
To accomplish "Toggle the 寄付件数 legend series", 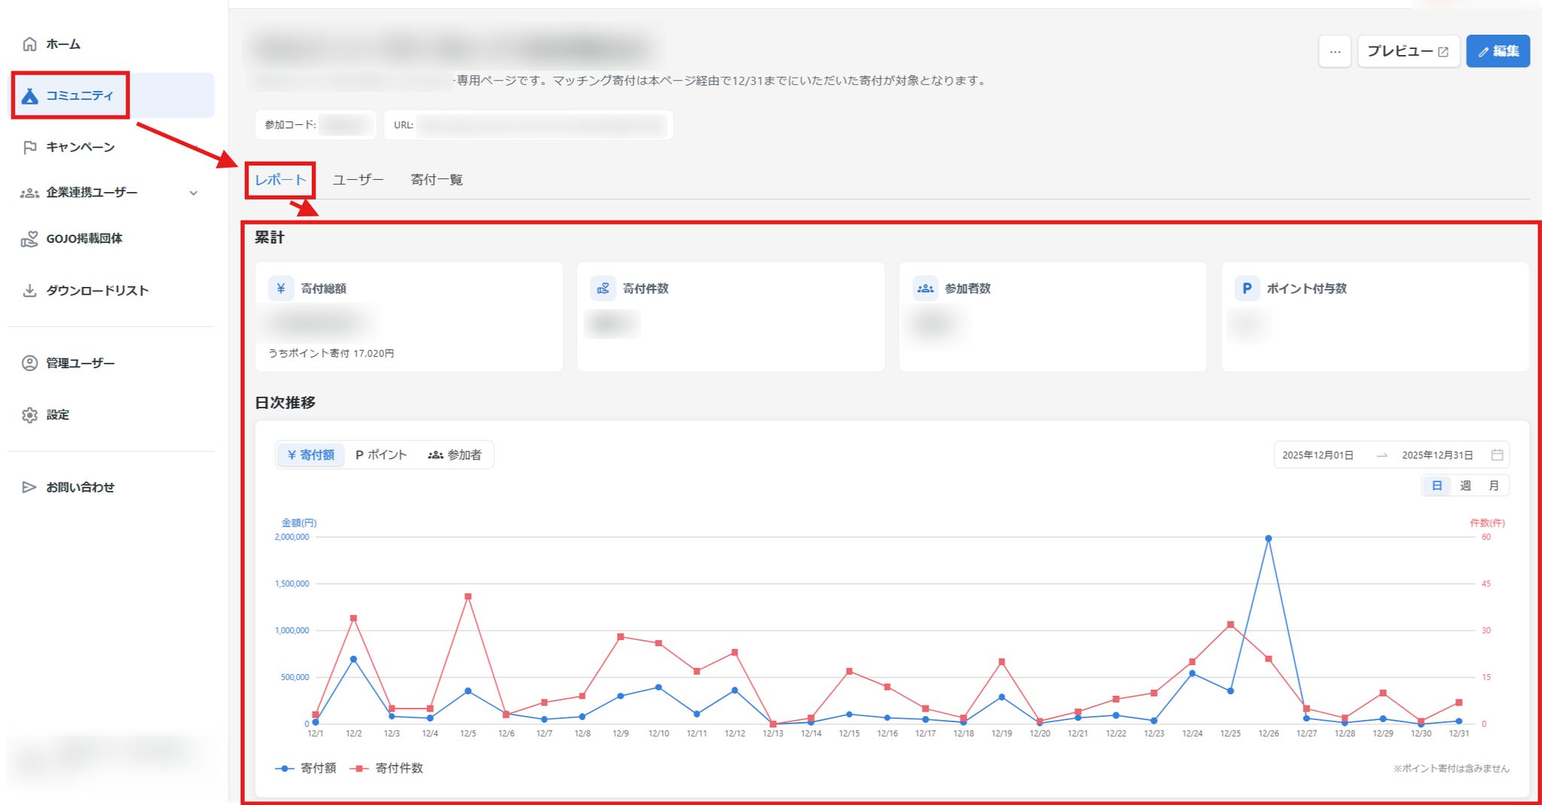I will (x=388, y=768).
